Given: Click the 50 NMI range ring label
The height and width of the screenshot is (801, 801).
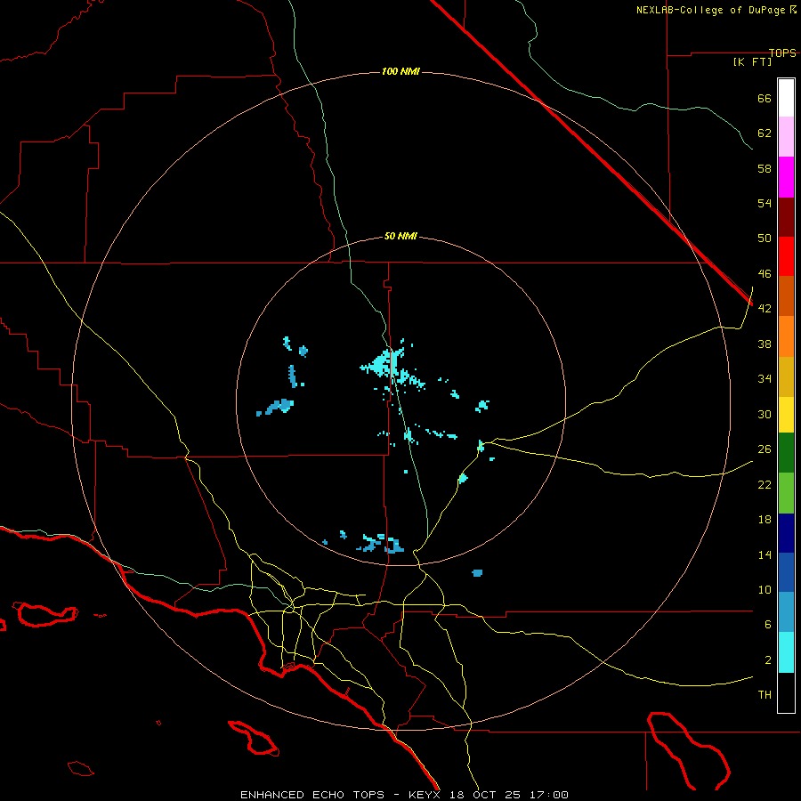Looking at the screenshot, I should pos(400,236).
